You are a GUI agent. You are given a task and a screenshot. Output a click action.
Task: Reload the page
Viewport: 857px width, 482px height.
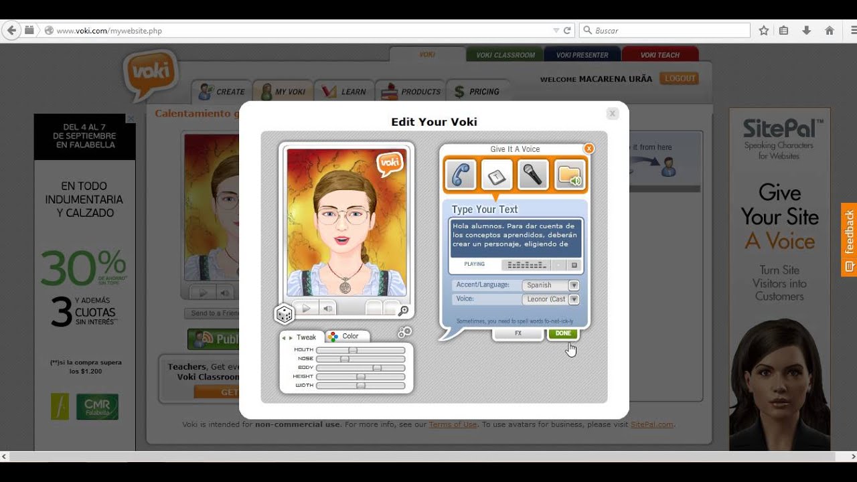tap(567, 30)
